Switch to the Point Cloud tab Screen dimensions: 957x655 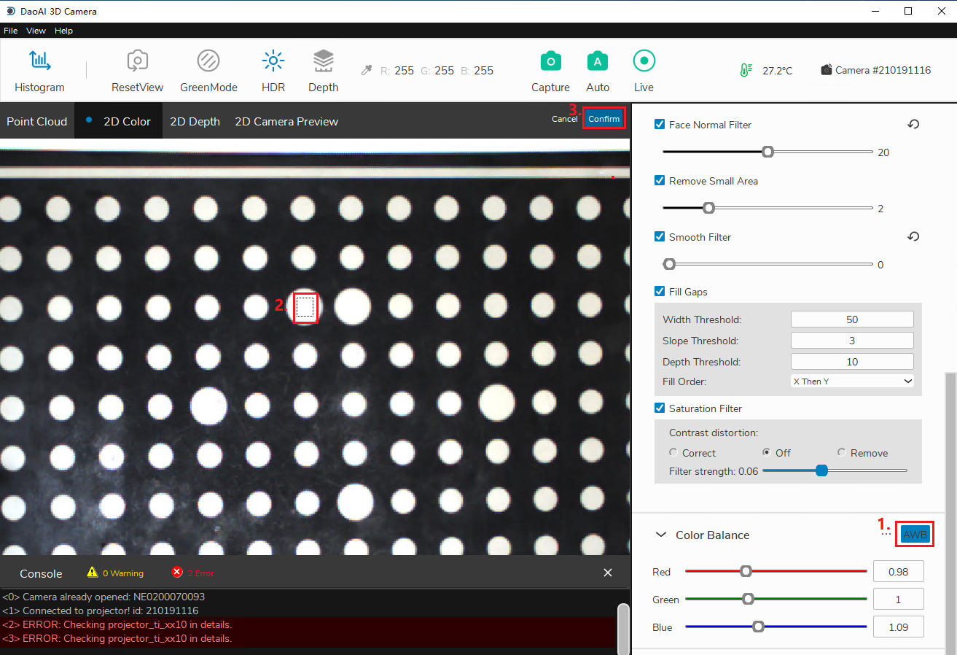pos(36,122)
